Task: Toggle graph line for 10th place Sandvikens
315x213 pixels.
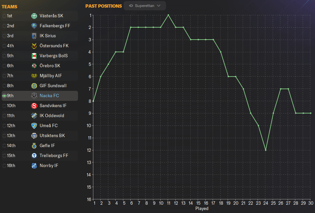Action: coord(4,106)
